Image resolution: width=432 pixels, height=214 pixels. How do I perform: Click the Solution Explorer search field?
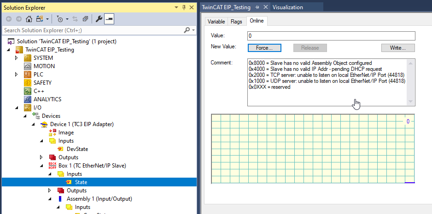click(x=92, y=30)
